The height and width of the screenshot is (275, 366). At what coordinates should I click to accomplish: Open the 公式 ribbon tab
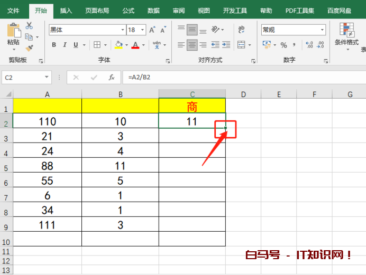pyautogui.click(x=128, y=11)
